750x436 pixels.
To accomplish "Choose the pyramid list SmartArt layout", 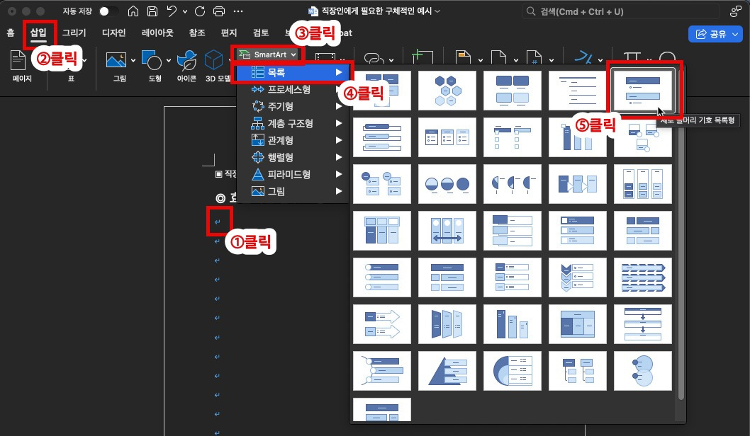I will (447, 371).
